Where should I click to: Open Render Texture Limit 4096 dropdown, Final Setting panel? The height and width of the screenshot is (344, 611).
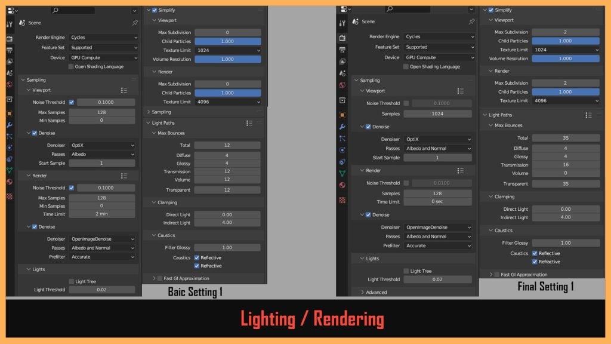[x=566, y=100]
